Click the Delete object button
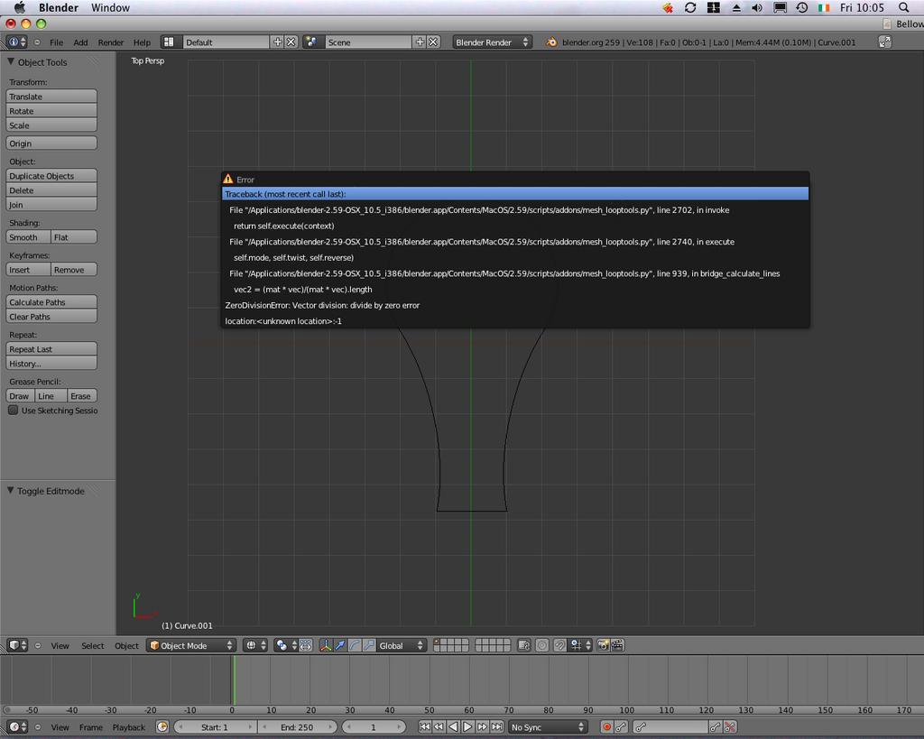 (x=51, y=190)
